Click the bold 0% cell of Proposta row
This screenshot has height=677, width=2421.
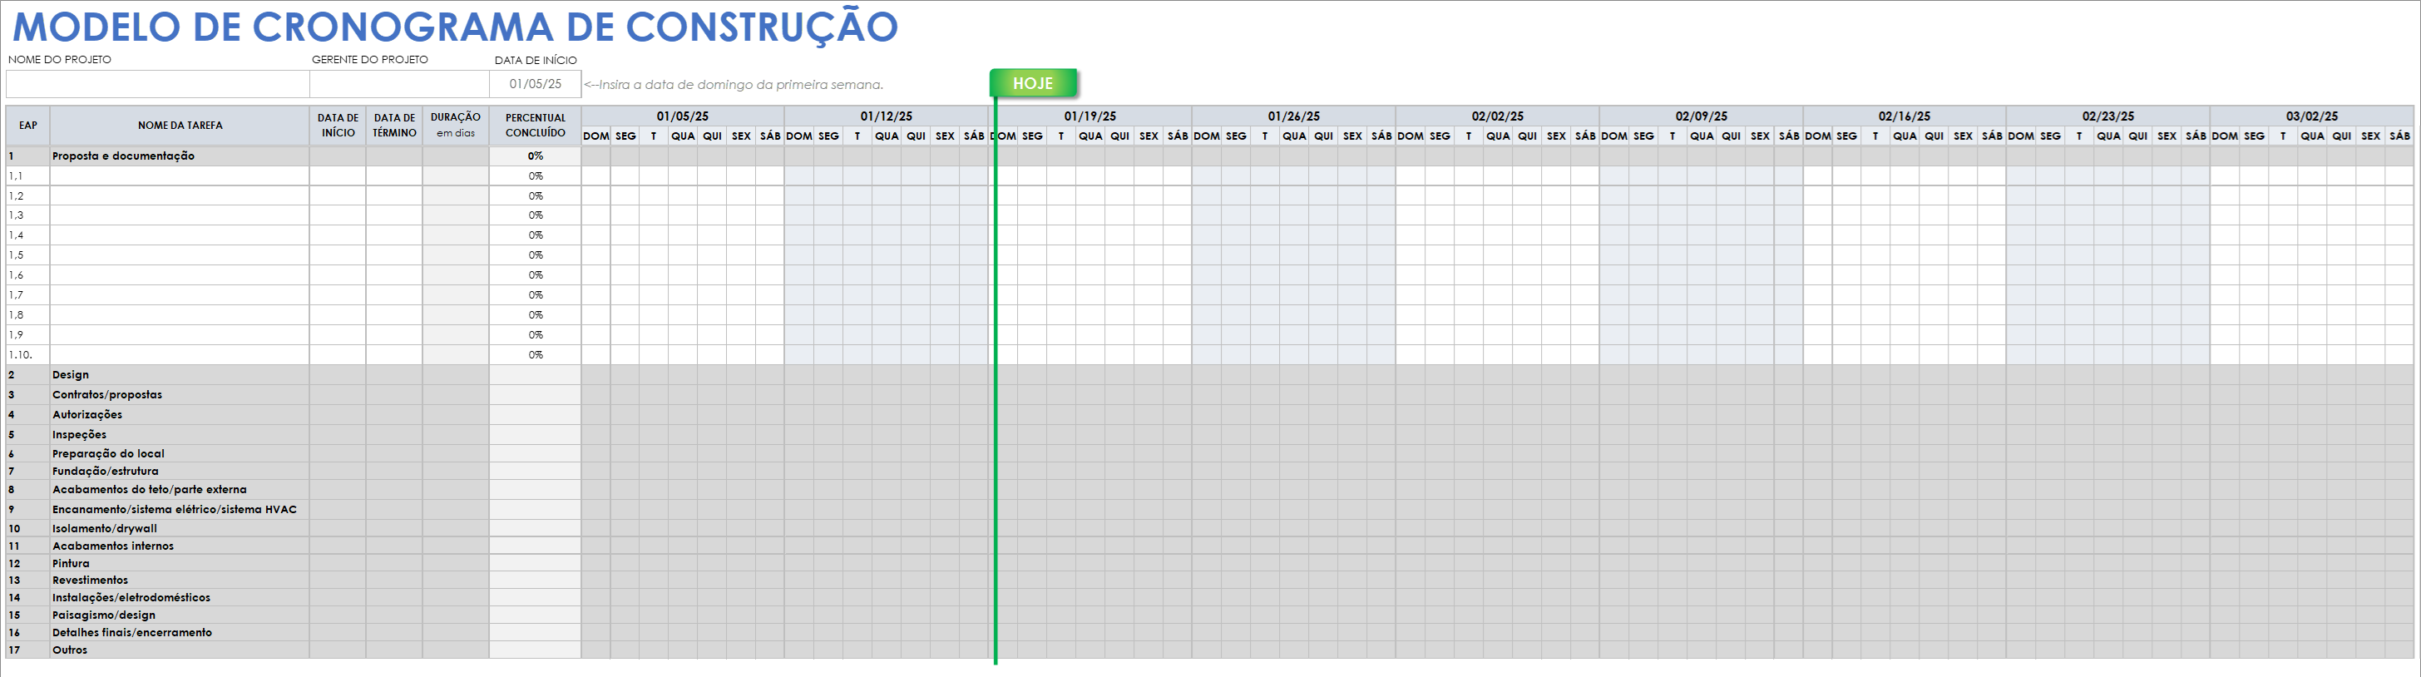point(535,156)
